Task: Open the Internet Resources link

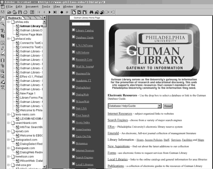Action: point(120,113)
